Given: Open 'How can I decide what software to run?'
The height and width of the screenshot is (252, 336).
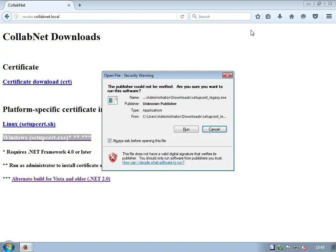Looking at the screenshot, I should pos(153,162).
